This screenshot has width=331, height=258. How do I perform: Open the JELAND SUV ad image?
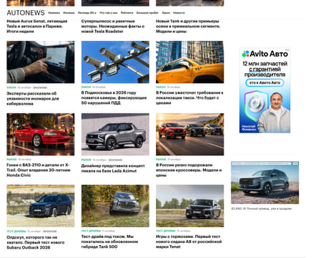click(x=265, y=183)
